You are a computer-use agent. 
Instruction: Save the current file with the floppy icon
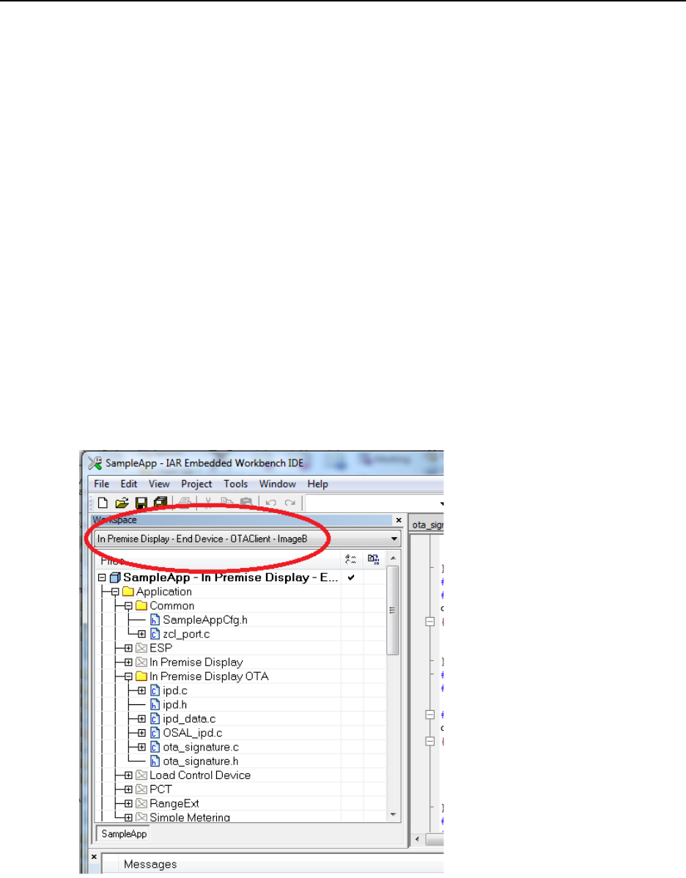141,503
